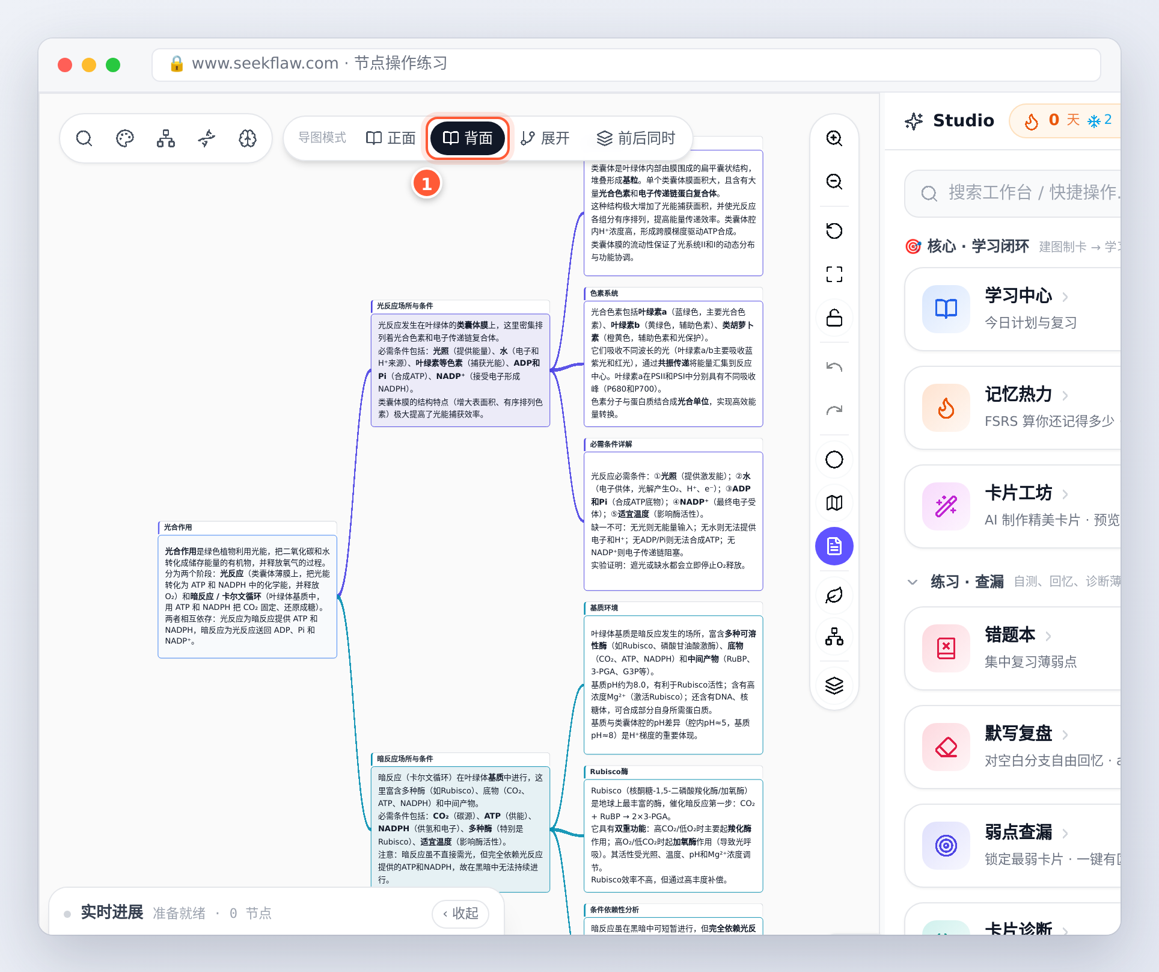1159x972 pixels.
Task: Click the chevron next to 卡片工坊
Action: 1065,494
